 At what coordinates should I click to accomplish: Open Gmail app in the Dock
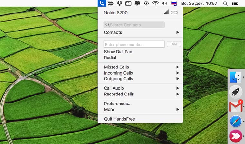(x=236, y=106)
